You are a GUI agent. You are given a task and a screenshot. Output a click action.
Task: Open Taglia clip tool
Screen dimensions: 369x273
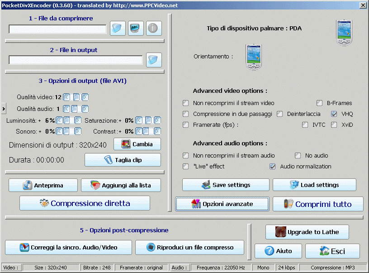click(123, 160)
